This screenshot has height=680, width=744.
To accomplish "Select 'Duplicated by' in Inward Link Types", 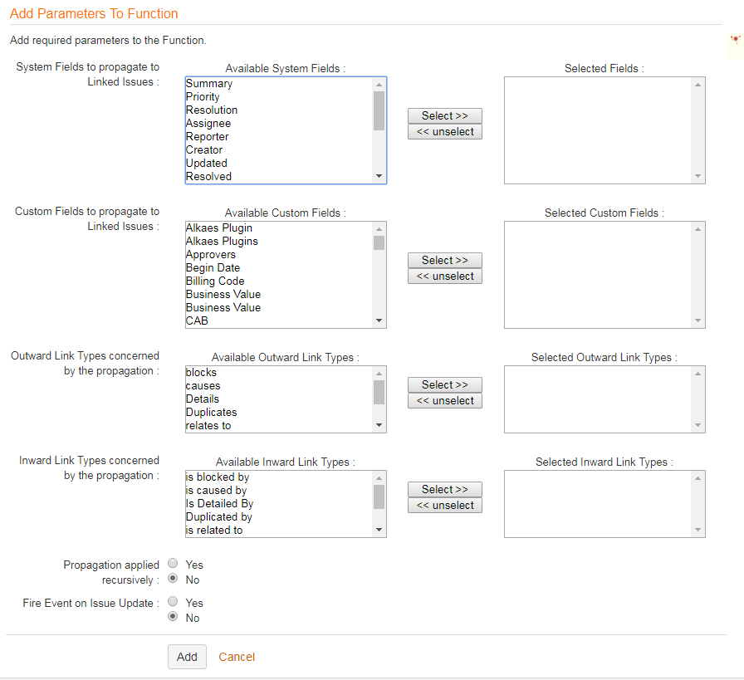I will (219, 517).
